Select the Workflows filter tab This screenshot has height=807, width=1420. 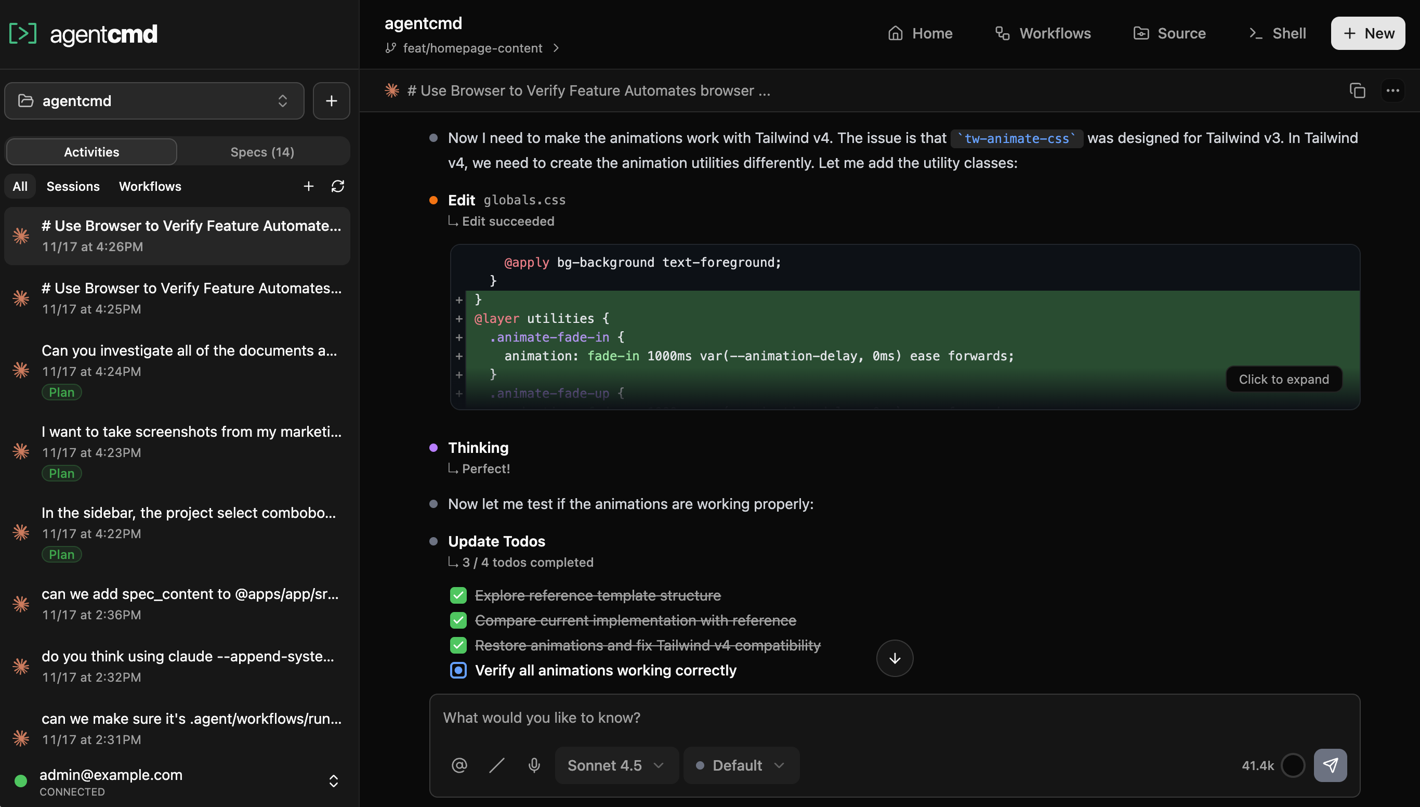[x=149, y=186]
